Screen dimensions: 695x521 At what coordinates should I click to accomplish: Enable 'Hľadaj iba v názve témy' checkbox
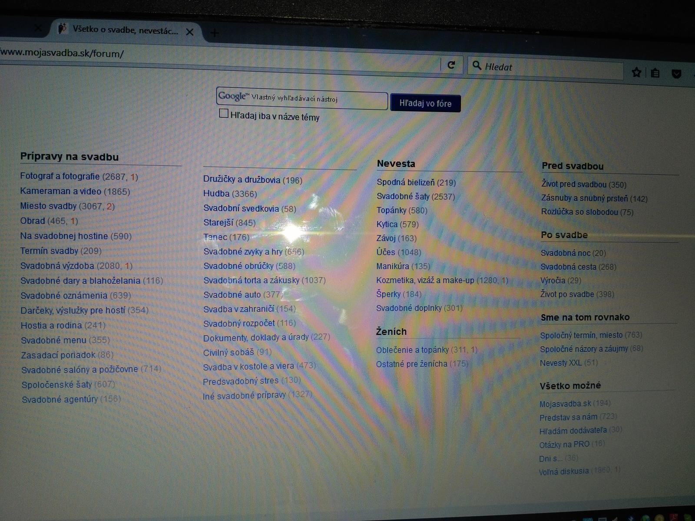coord(224,114)
